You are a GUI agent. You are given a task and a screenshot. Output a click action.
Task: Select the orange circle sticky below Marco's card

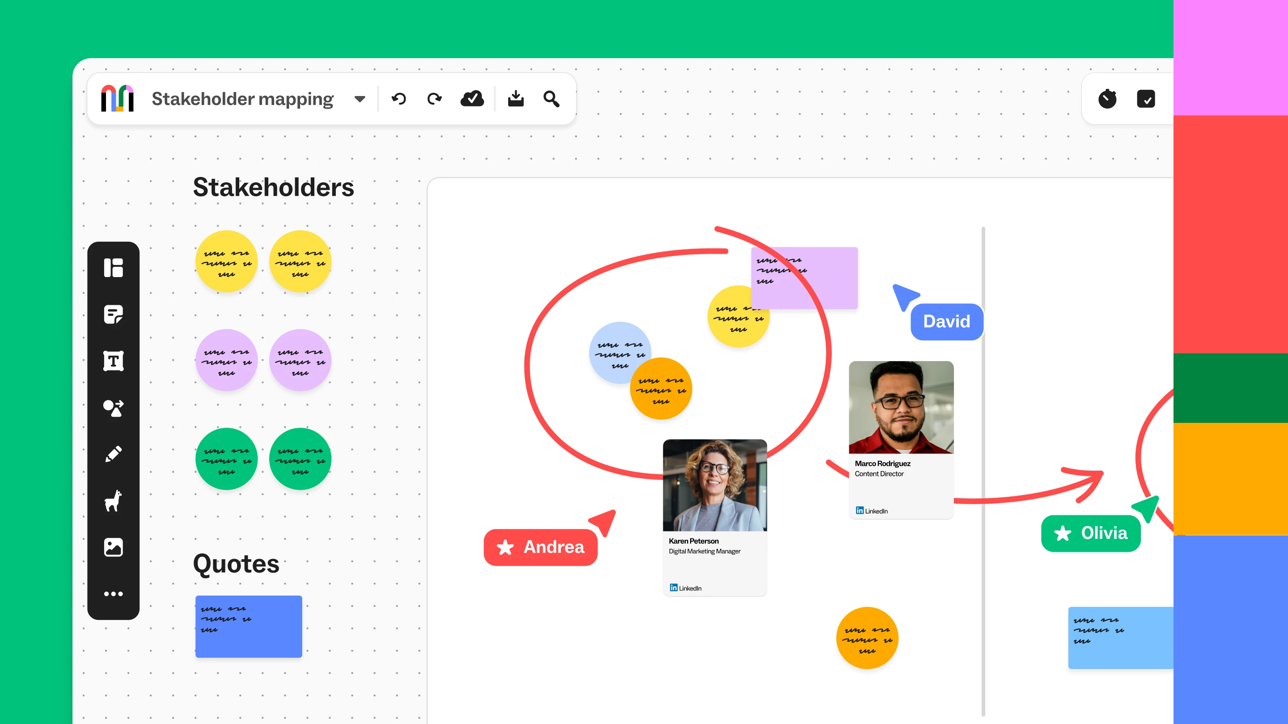tap(867, 638)
